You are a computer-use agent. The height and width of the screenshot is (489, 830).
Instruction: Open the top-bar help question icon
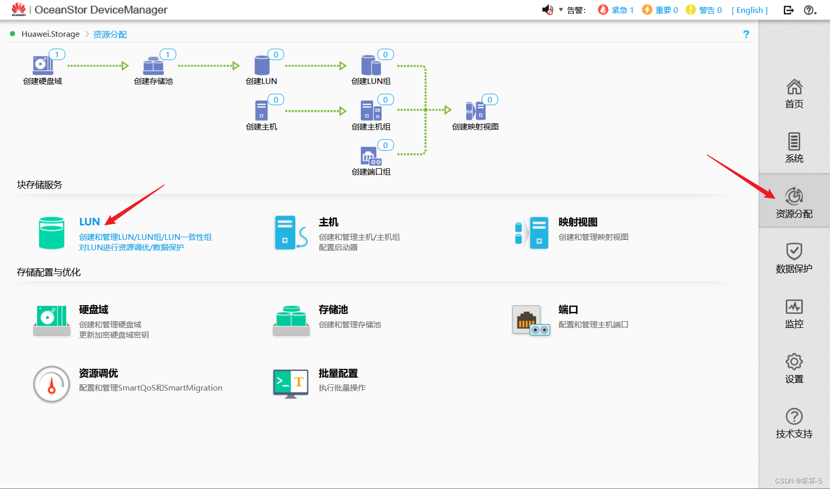pos(810,10)
